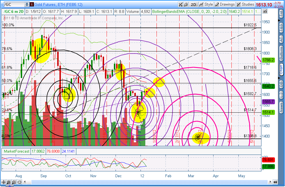The width and height of the screenshot is (285, 187).
Task: Switch to the Trd side tab
Action: [281, 14]
